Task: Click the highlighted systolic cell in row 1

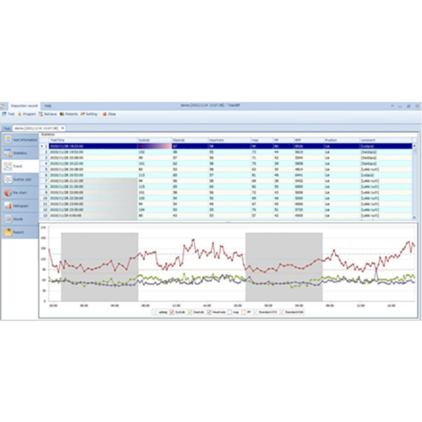Action: [155, 146]
